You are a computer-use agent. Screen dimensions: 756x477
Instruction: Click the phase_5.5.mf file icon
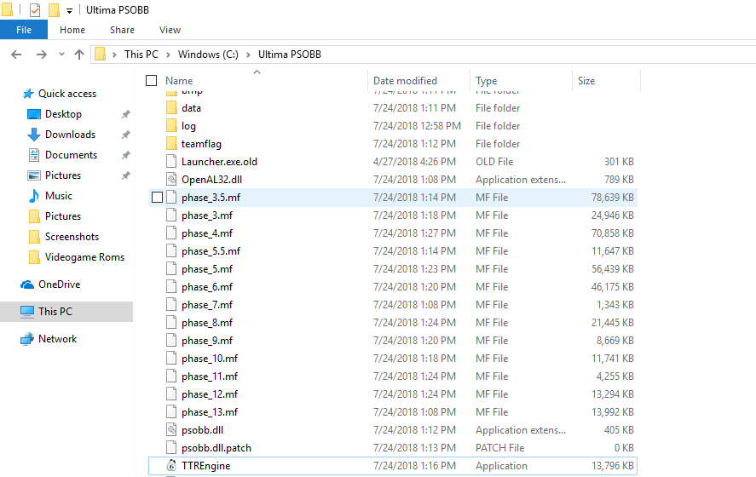tap(171, 250)
